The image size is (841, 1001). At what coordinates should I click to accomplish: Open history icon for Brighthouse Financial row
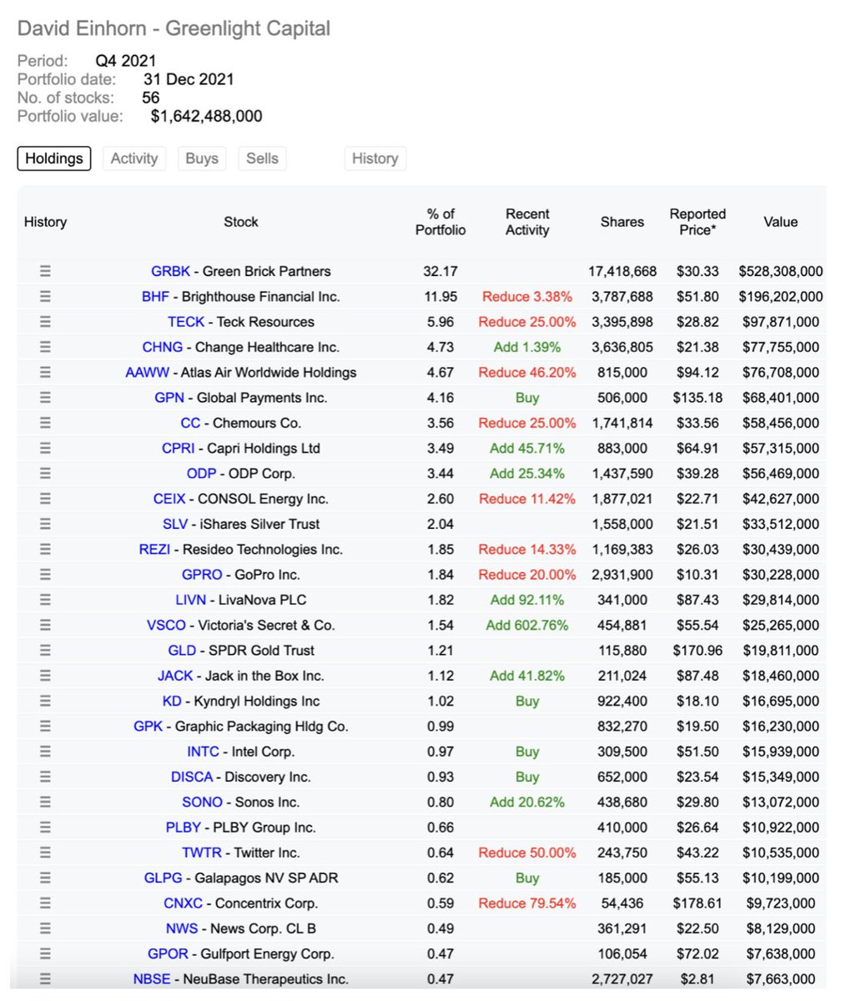(x=45, y=296)
